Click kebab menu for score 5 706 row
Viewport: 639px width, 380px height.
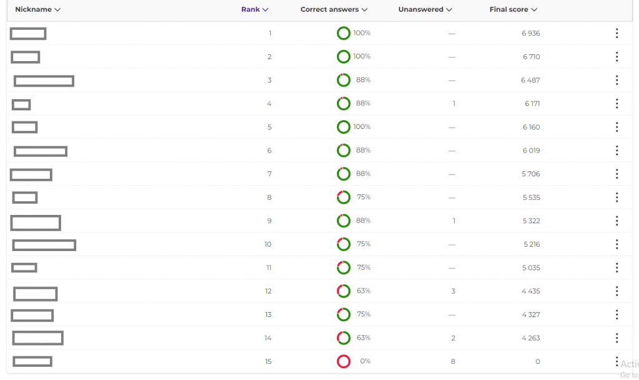[617, 174]
